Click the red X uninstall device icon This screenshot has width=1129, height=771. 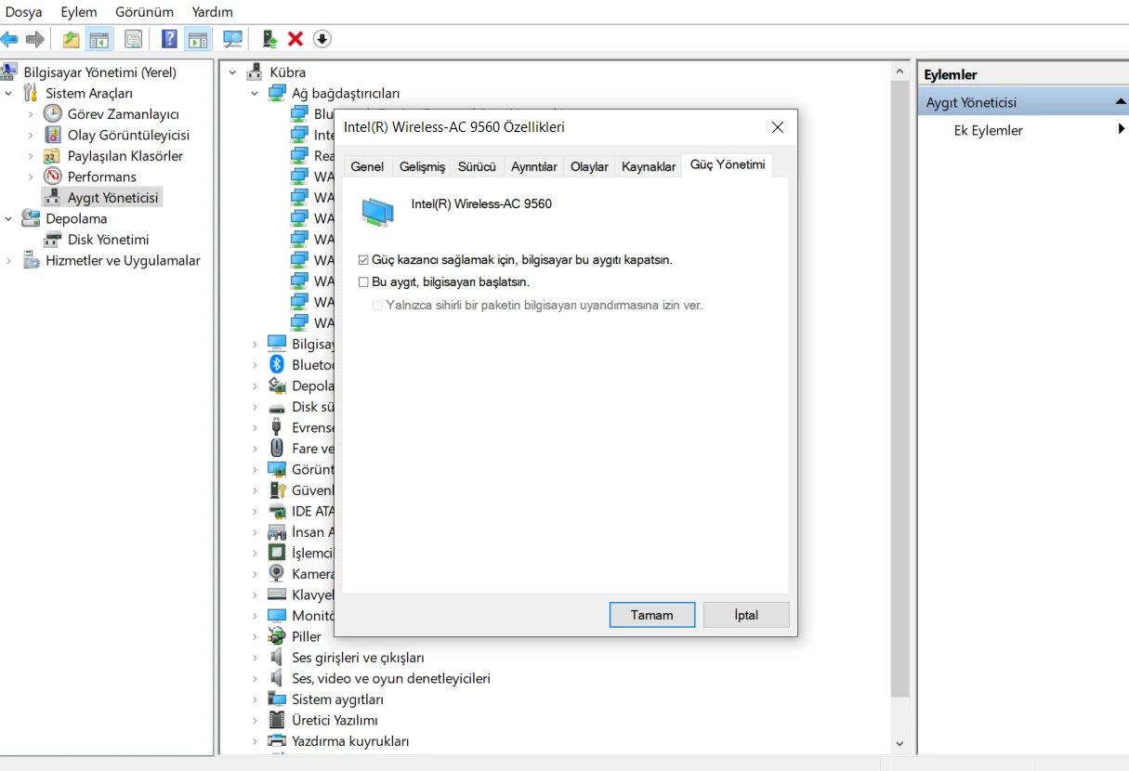click(x=295, y=39)
